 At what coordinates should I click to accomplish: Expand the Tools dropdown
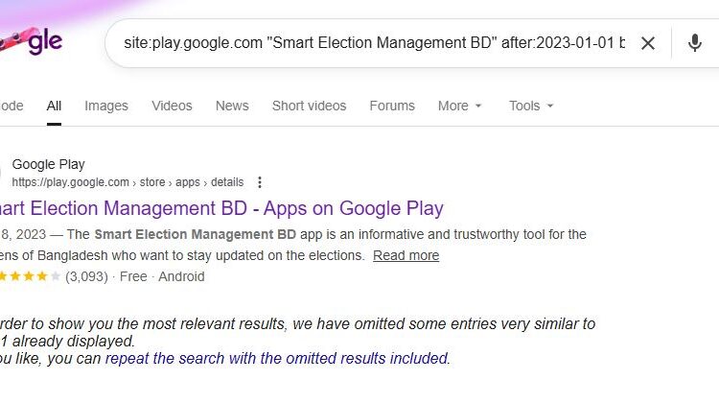[x=531, y=106]
